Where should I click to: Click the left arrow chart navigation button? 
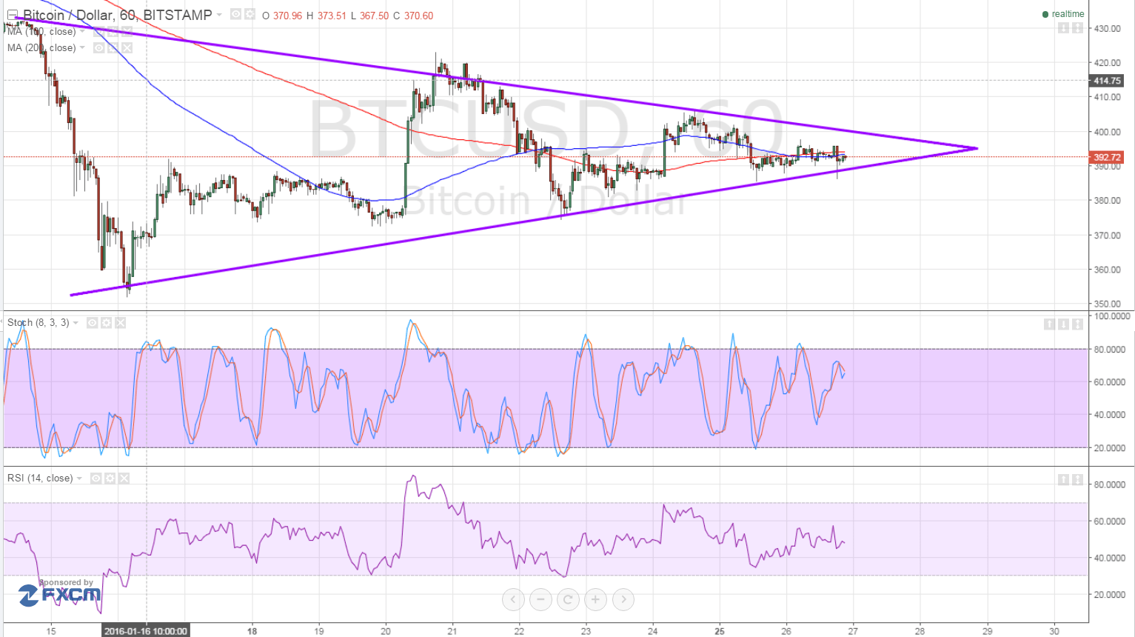click(x=513, y=599)
